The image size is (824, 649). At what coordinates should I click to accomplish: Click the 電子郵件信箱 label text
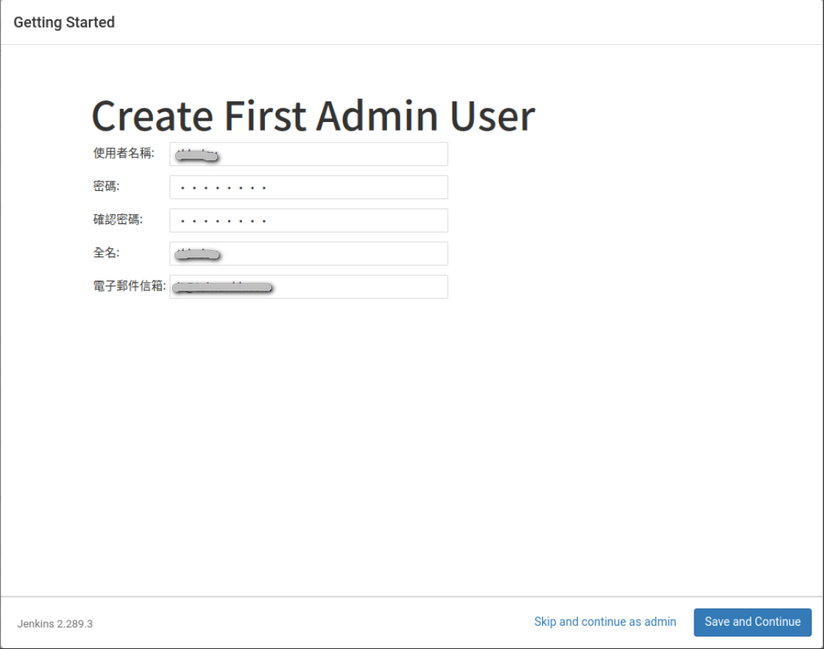tap(129, 287)
